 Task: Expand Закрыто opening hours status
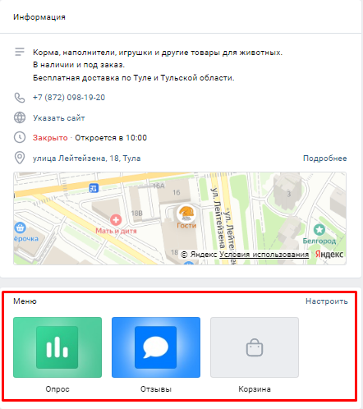50,138
